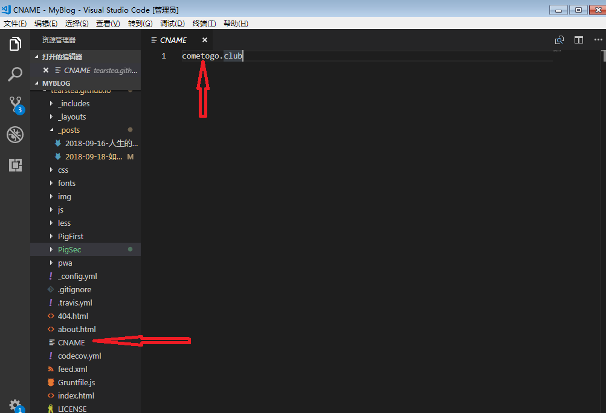
Task: Expand the PigFirst folder
Action: (51, 236)
